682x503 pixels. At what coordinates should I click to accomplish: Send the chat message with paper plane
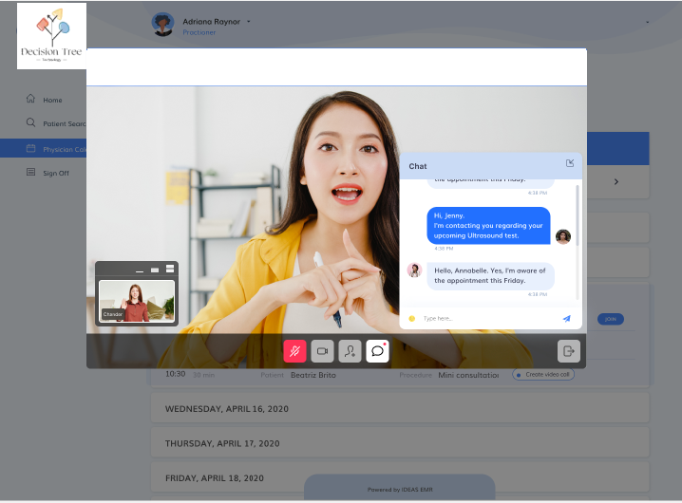pyautogui.click(x=567, y=319)
